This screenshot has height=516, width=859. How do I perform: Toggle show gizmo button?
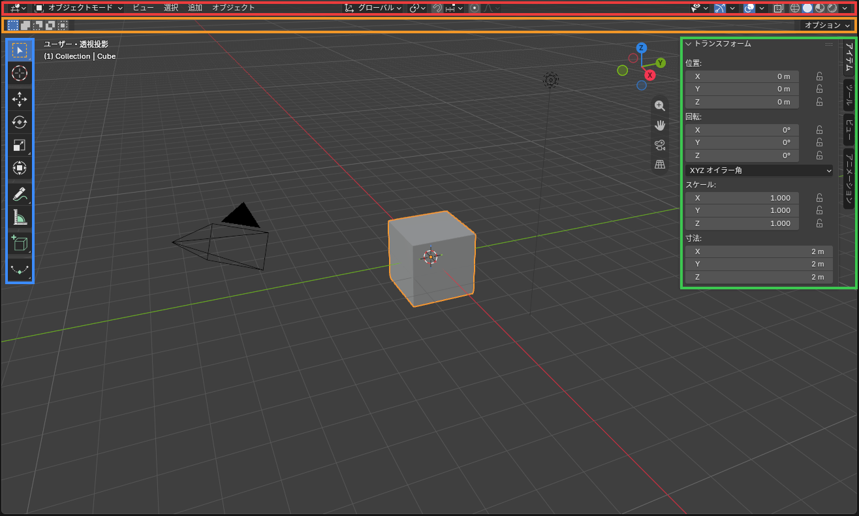(x=719, y=8)
